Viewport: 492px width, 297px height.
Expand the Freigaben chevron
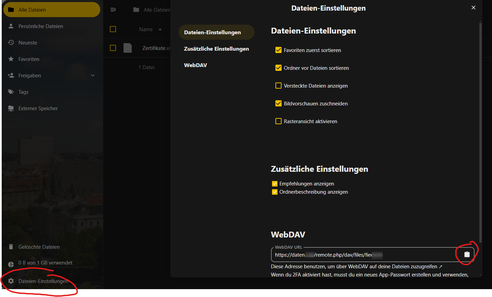coord(93,76)
